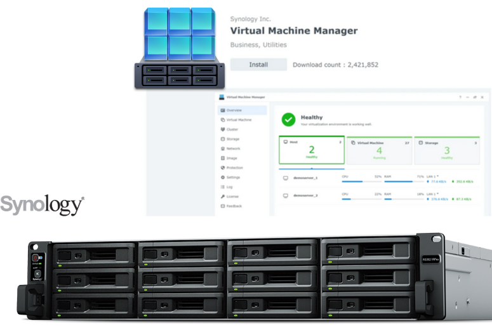Click the blue upload speed of demoserver_1

(x=437, y=181)
